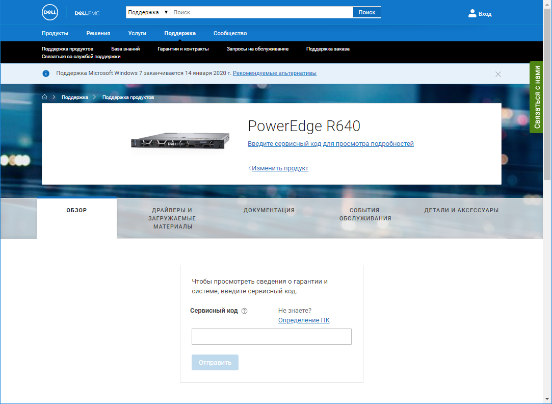The height and width of the screenshot is (404, 552).
Task: Open the Сообщество menu
Action: tap(230, 33)
